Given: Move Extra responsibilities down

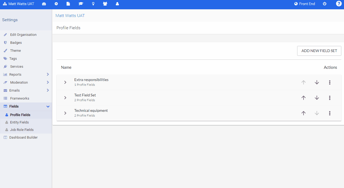Looking at the screenshot, I should click(317, 82).
